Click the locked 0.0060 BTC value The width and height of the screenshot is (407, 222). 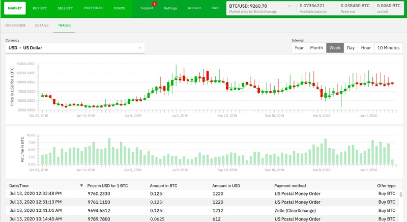pyautogui.click(x=389, y=6)
